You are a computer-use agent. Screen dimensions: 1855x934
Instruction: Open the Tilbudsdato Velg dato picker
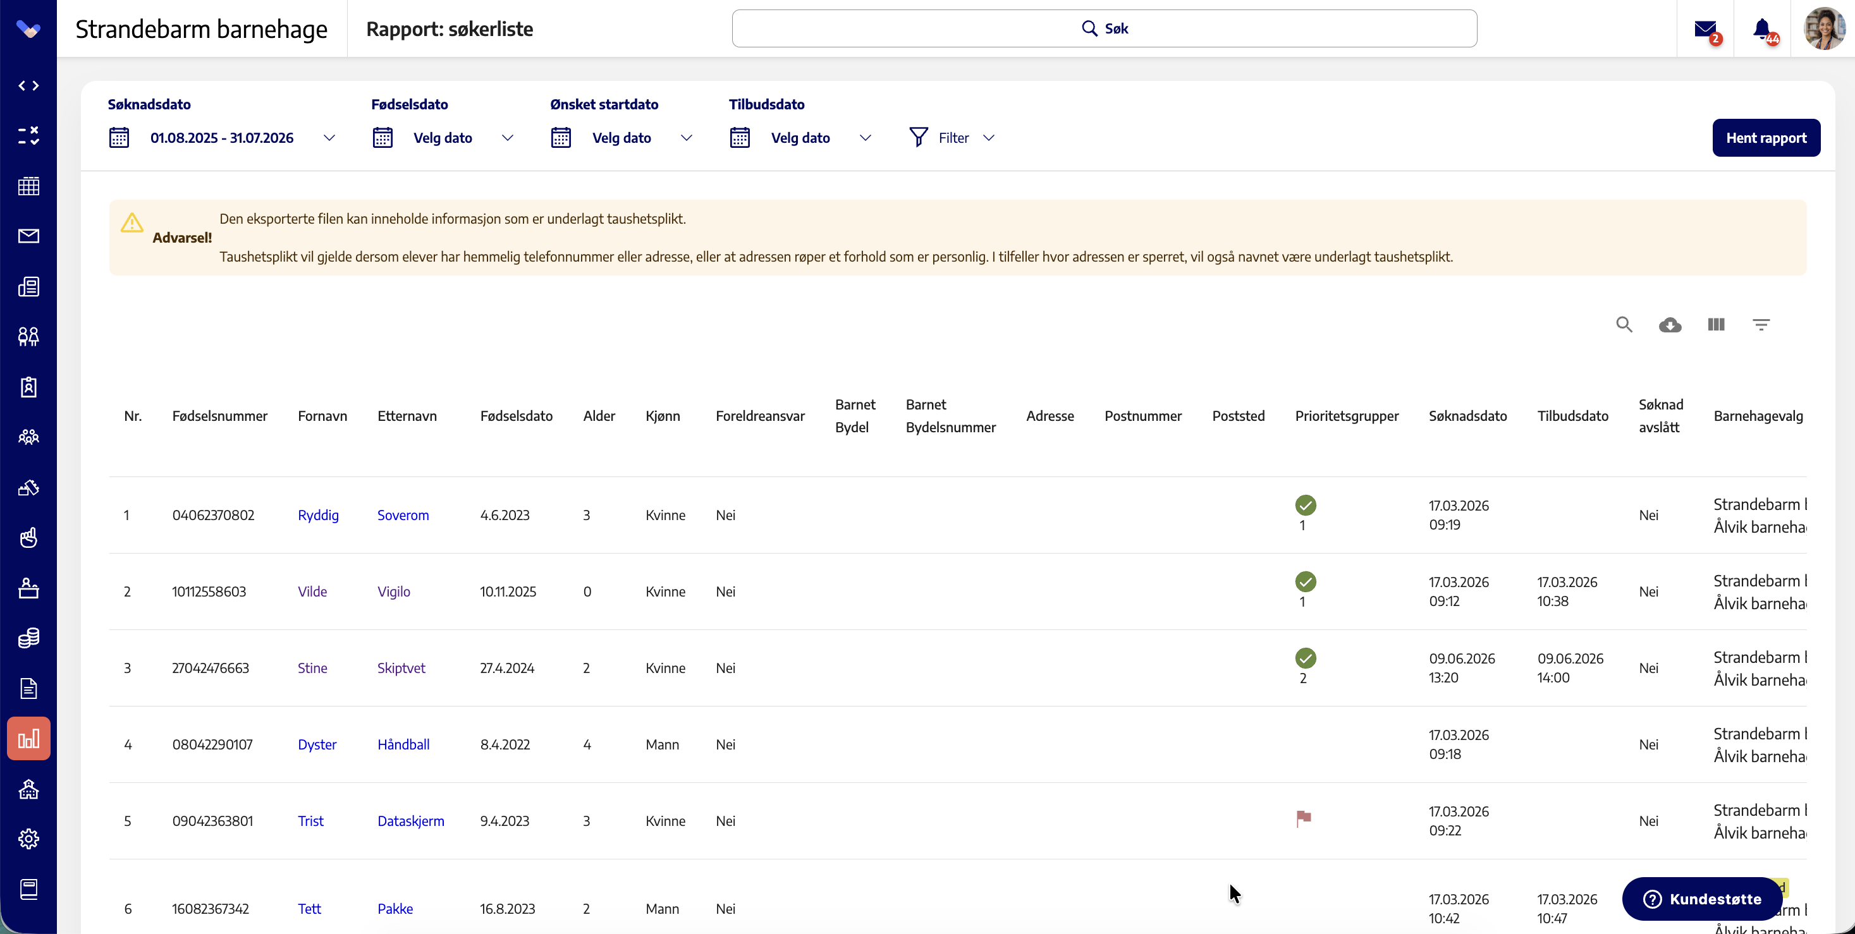click(800, 137)
